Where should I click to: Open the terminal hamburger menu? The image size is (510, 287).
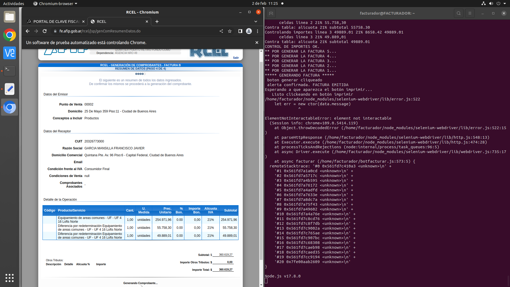pyautogui.click(x=470, y=13)
